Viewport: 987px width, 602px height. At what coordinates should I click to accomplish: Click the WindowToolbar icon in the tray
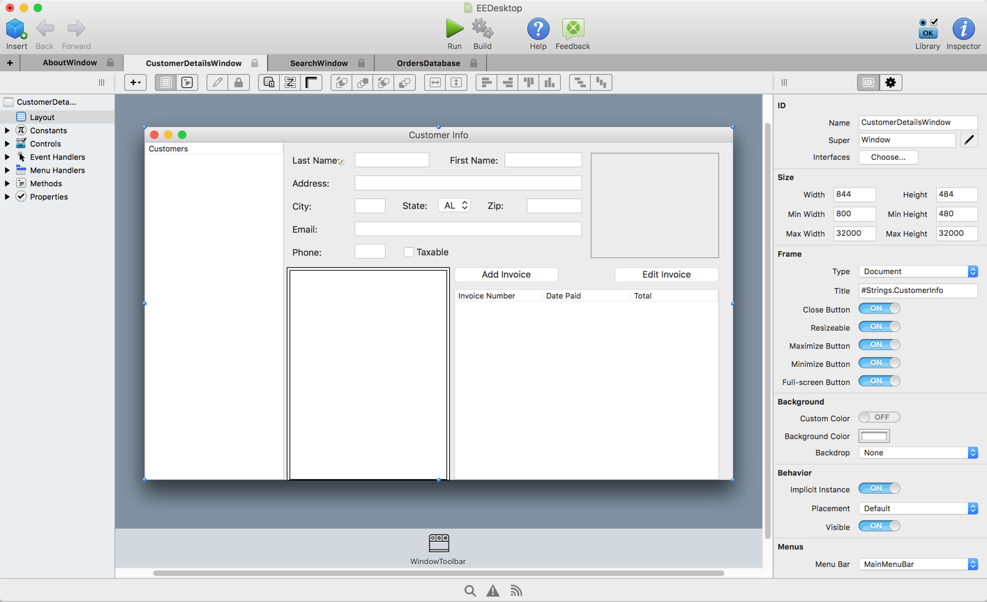438,543
